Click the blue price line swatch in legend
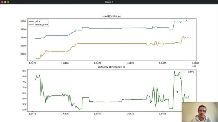Image resolution: width=218 pixels, height=122 pixels. point(31,21)
